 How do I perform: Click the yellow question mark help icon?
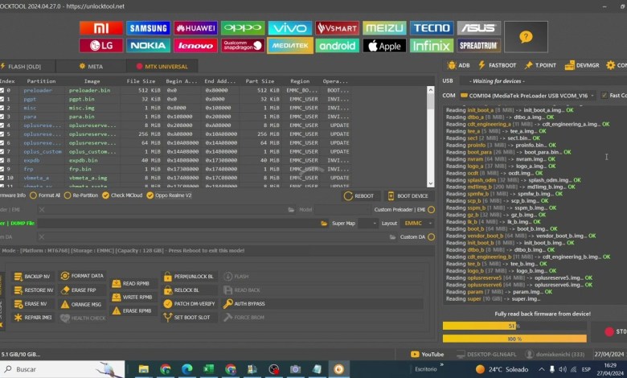(526, 36)
